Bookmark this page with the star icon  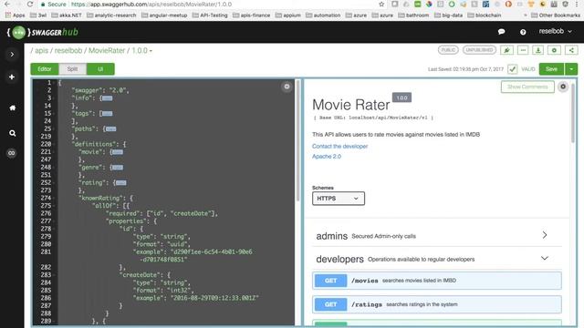point(381,4)
